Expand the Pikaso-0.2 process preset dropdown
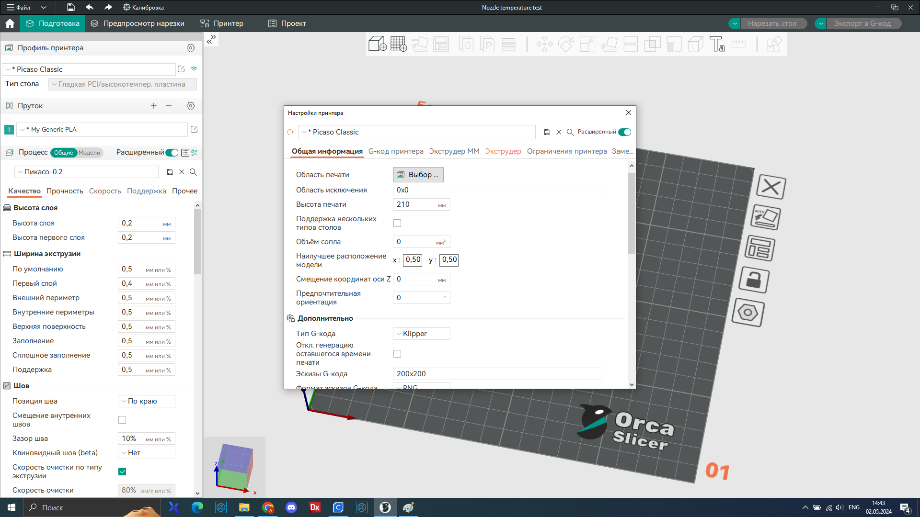This screenshot has height=517, width=920. pos(86,172)
